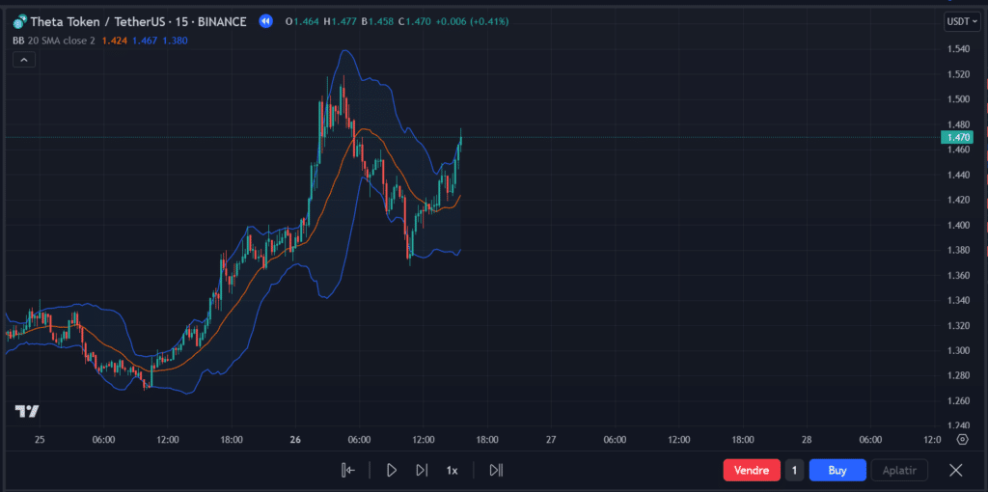Click the open price O1.464 readout

tap(302, 21)
